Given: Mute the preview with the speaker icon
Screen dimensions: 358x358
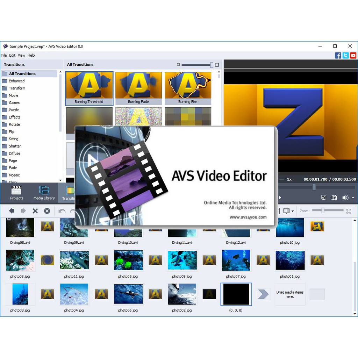Looking at the screenshot, I should [x=345, y=198].
